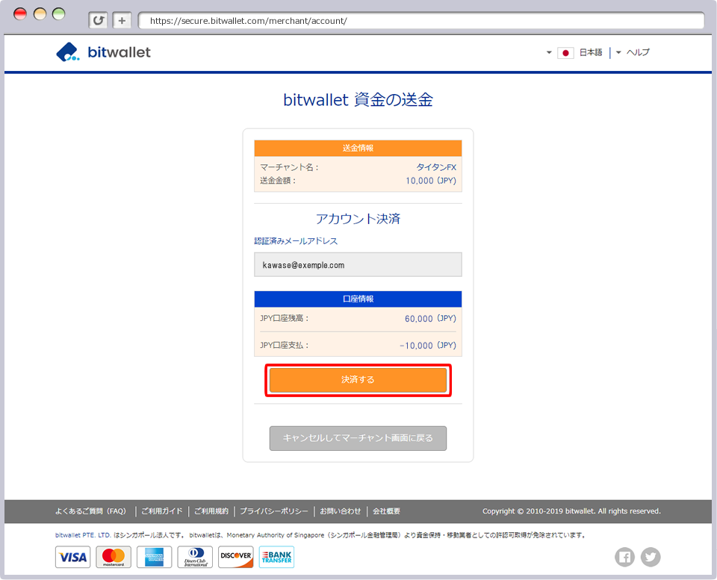Click the page reload button
Screen dimensions: 717x580
click(x=98, y=20)
